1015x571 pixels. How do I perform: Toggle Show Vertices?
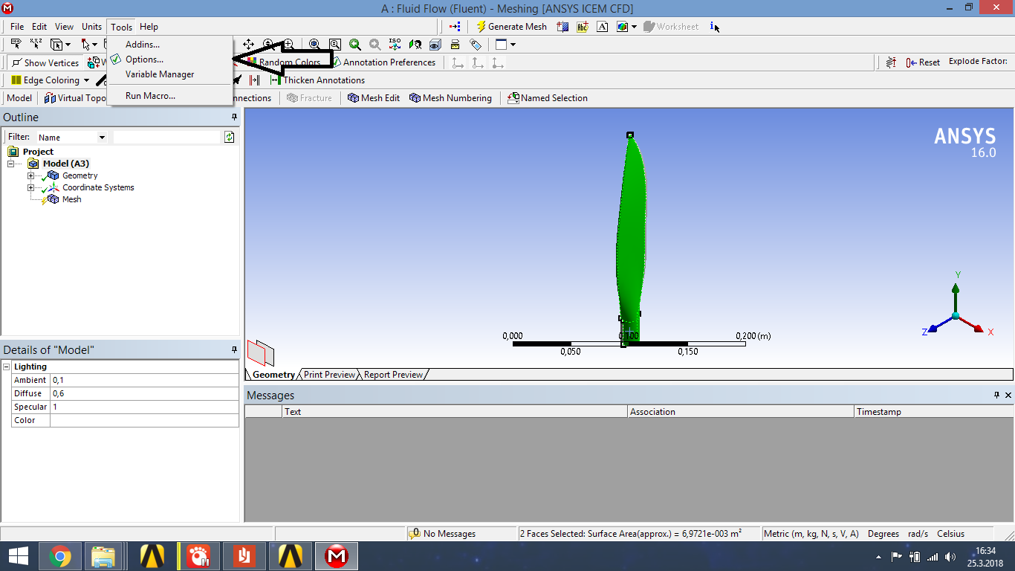(45, 62)
